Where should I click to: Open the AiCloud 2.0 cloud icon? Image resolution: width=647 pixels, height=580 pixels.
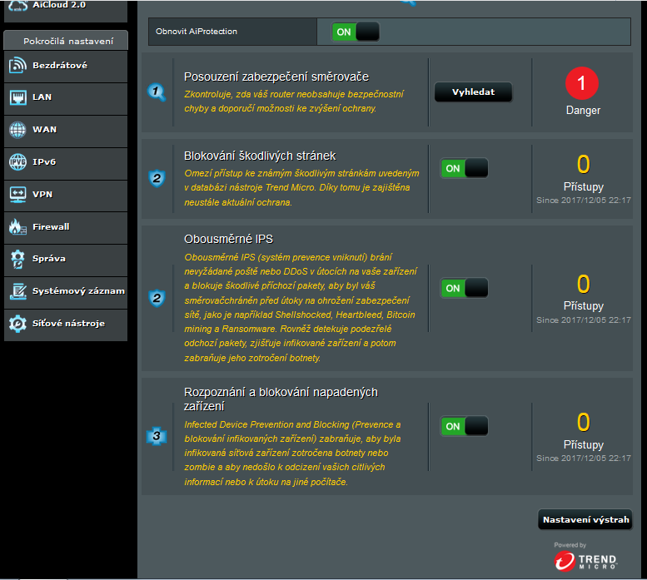click(x=17, y=6)
